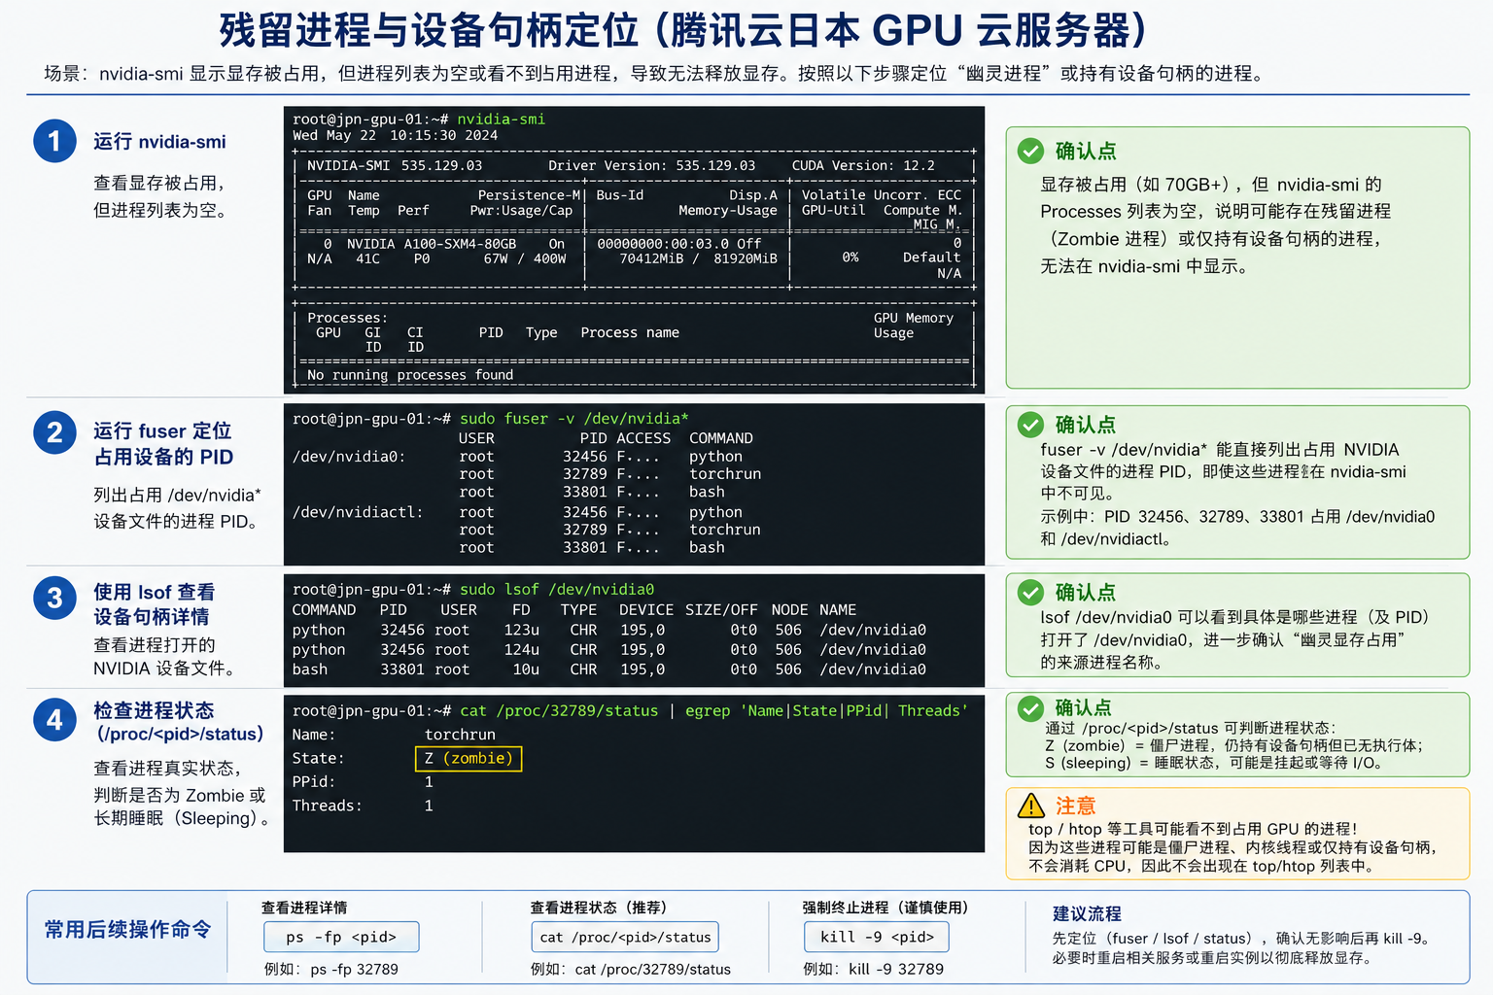Click the "SIZE/OFF" column header in the lsof output
The image size is (1493, 995).
(x=721, y=610)
